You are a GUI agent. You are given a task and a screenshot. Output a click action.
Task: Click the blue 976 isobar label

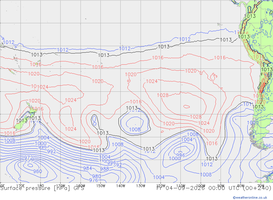point(93,180)
